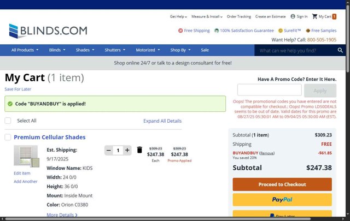The width and height of the screenshot is (350, 221).
Task: Click the Sign In user icon
Action: point(293,16)
